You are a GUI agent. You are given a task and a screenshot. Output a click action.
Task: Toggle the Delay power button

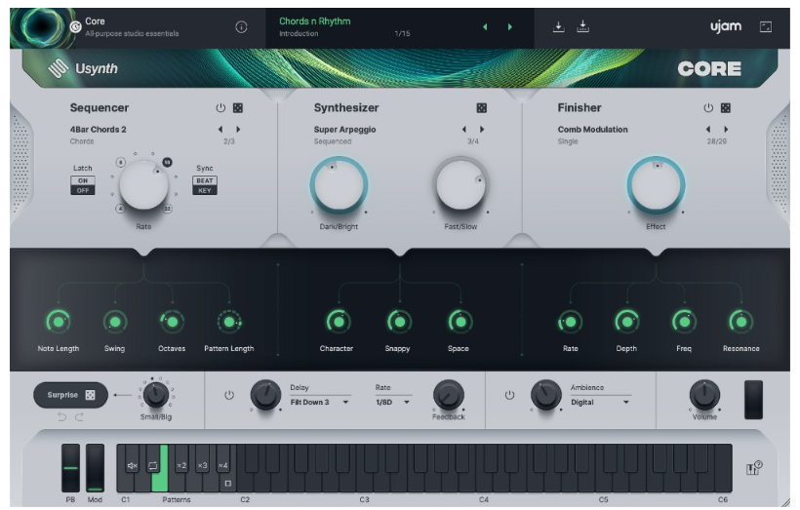(x=229, y=395)
